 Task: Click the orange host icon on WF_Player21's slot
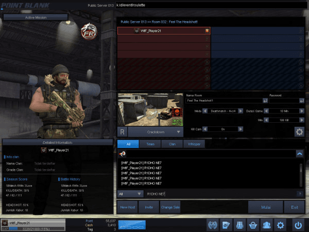(x=207, y=31)
